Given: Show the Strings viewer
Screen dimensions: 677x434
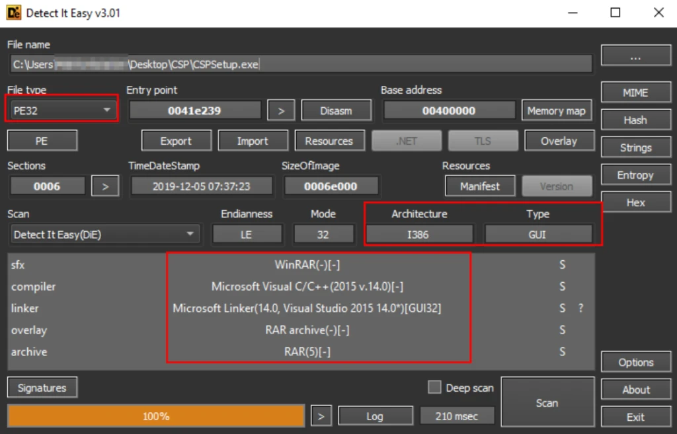Looking at the screenshot, I should pos(635,148).
